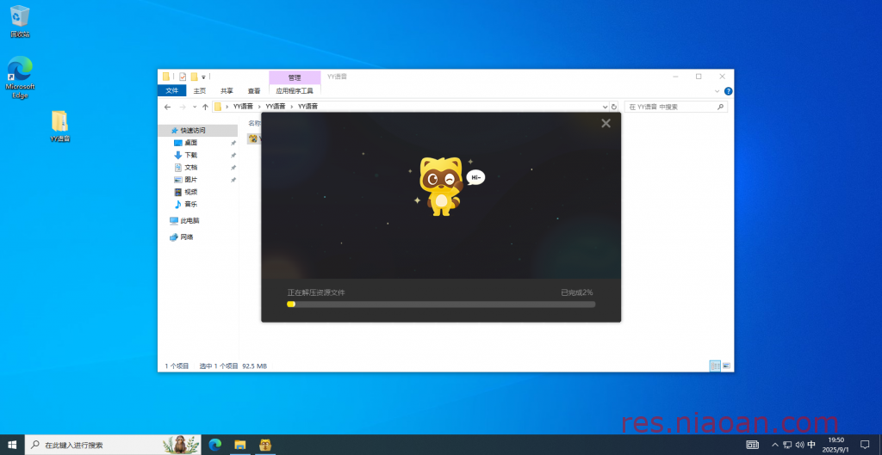Open the YY app on the taskbar
Image resolution: width=882 pixels, height=455 pixels.
(x=265, y=445)
